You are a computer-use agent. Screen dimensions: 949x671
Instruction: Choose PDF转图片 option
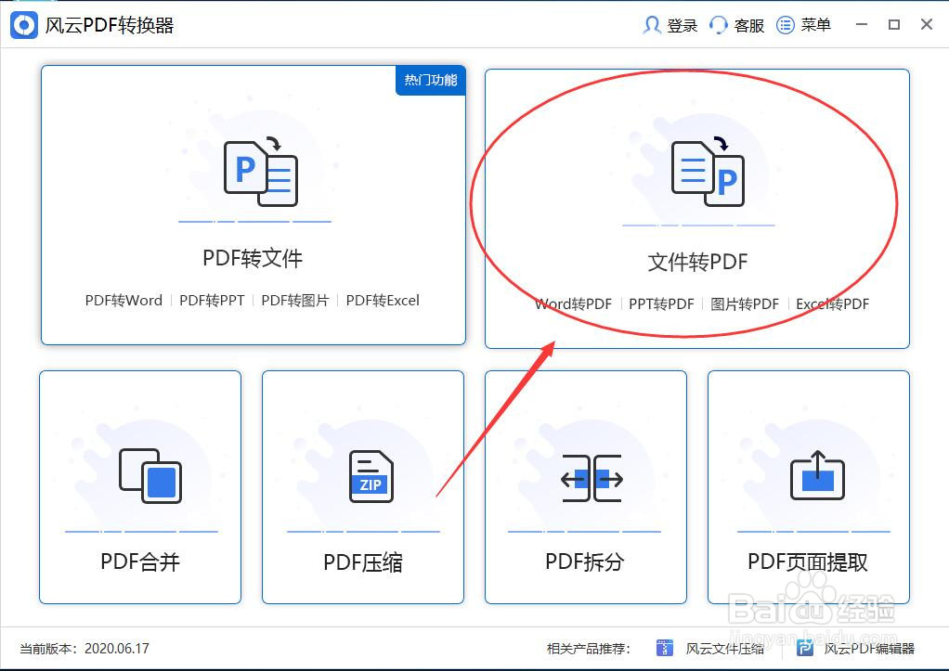294,301
